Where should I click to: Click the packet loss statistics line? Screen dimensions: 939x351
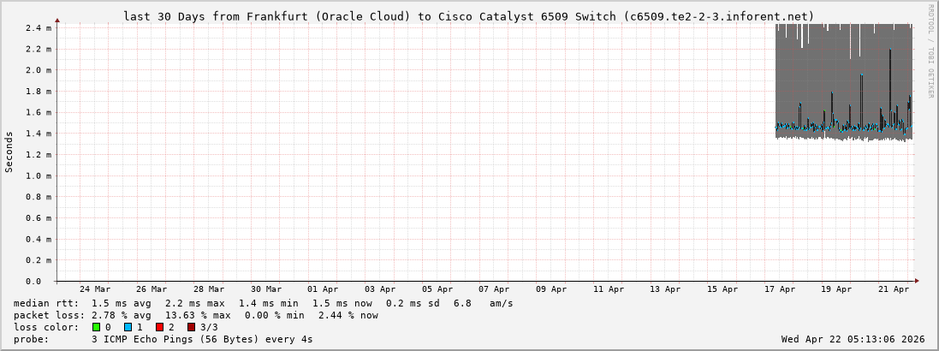click(x=196, y=315)
